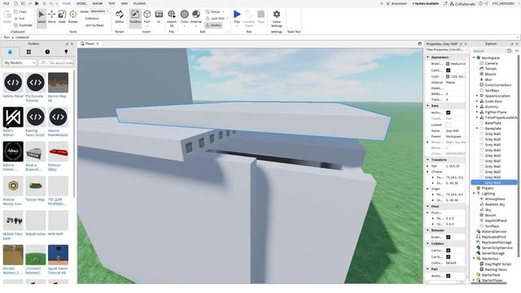
Task: Click the Color property swatch
Action: (448, 77)
